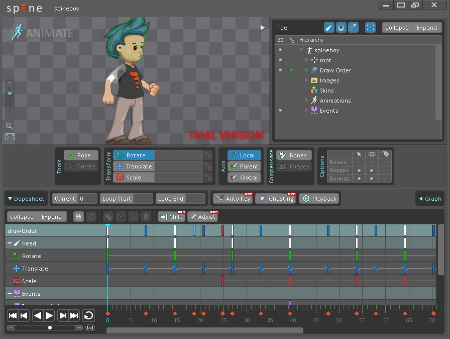450x339 pixels.
Task: Collapse the spineboy tree node
Action: 301,50
